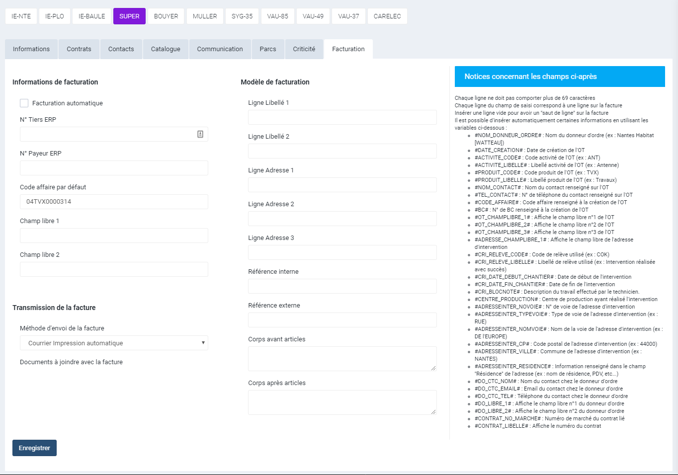This screenshot has width=678, height=475.
Task: Select the IE-NTE client button
Action: (21, 16)
